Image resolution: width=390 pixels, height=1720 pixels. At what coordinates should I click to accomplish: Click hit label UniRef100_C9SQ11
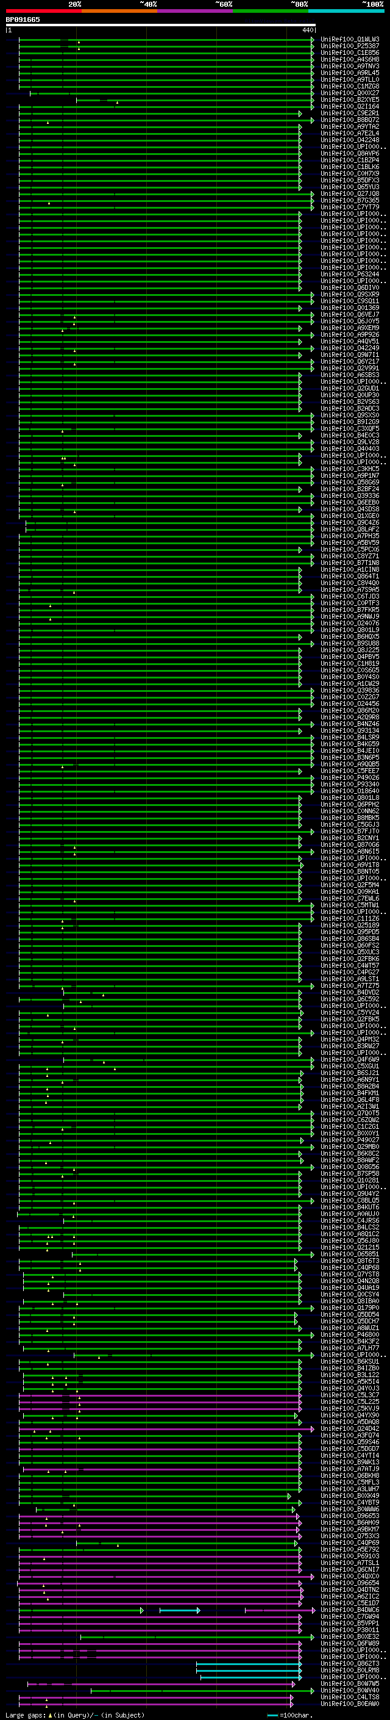tap(349, 301)
